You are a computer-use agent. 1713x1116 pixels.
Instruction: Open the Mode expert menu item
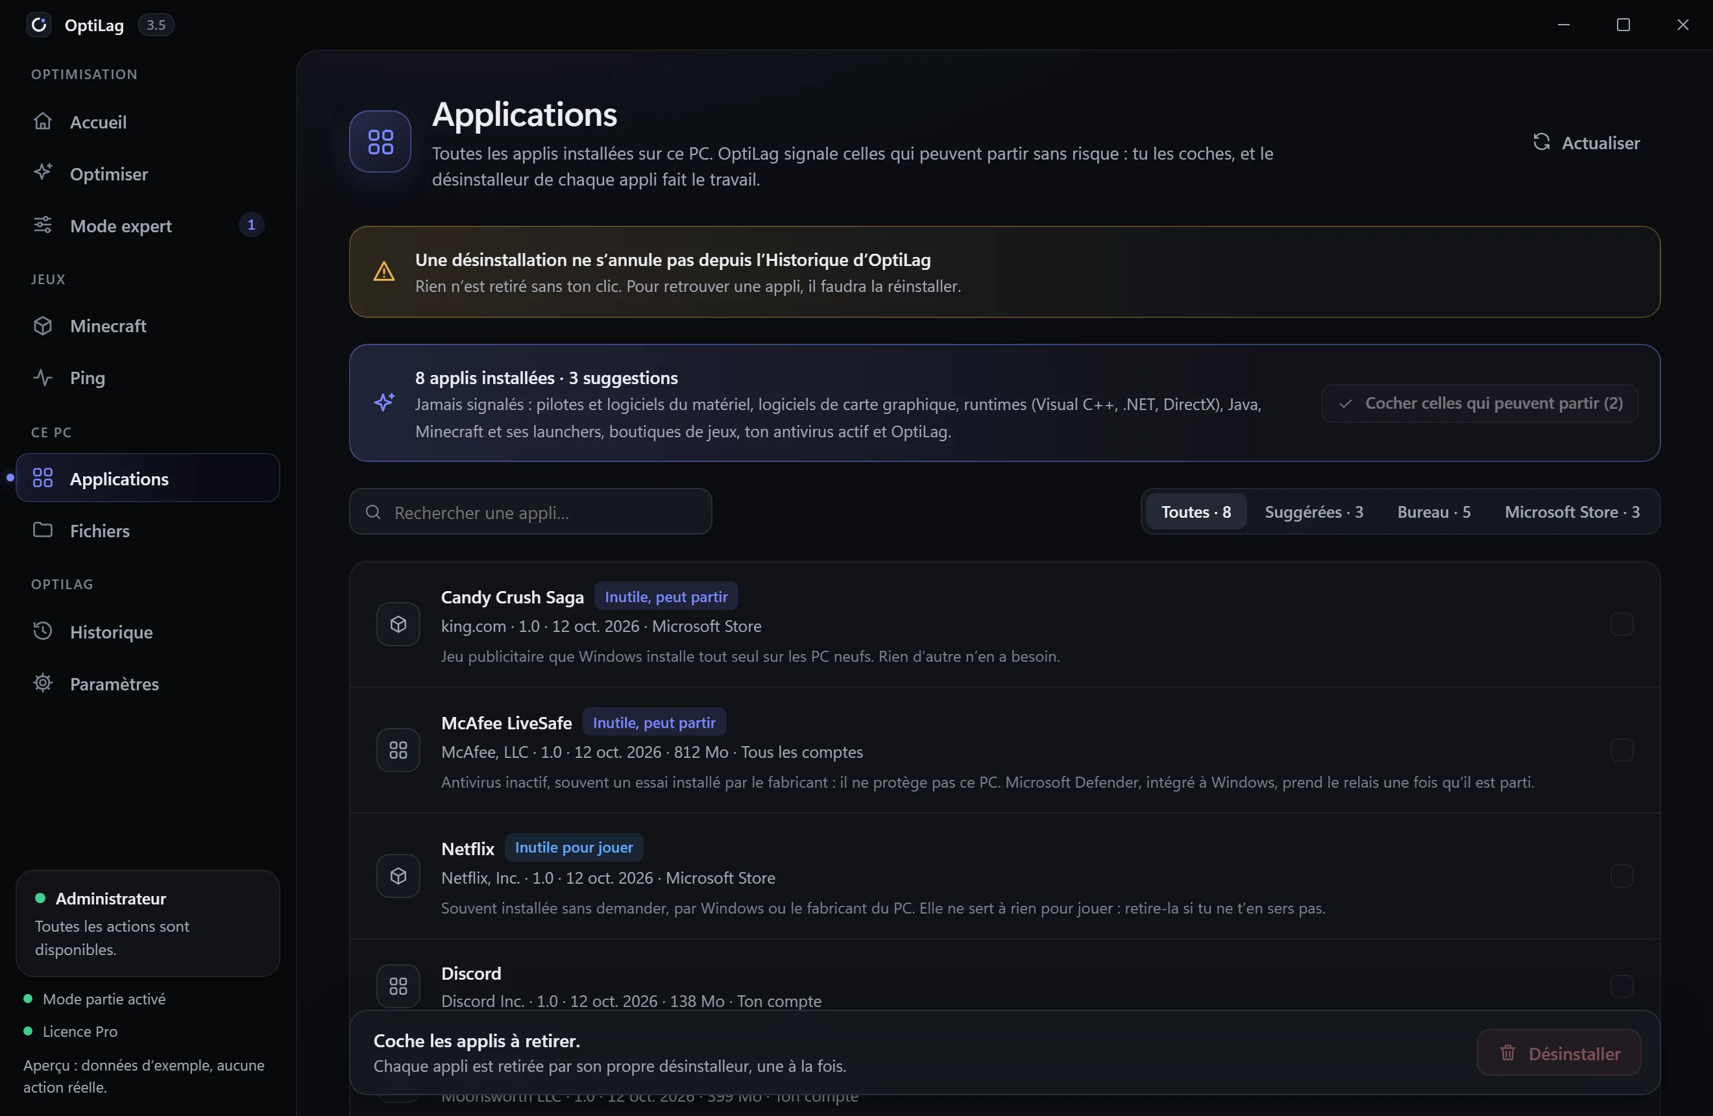(147, 225)
